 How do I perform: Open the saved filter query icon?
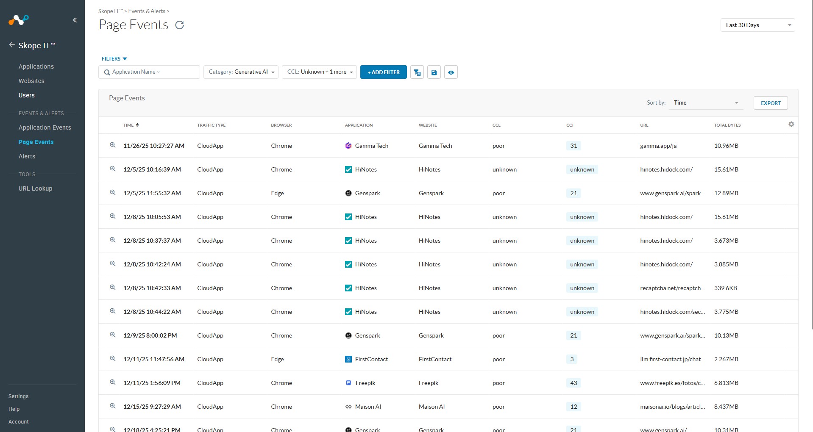point(417,72)
